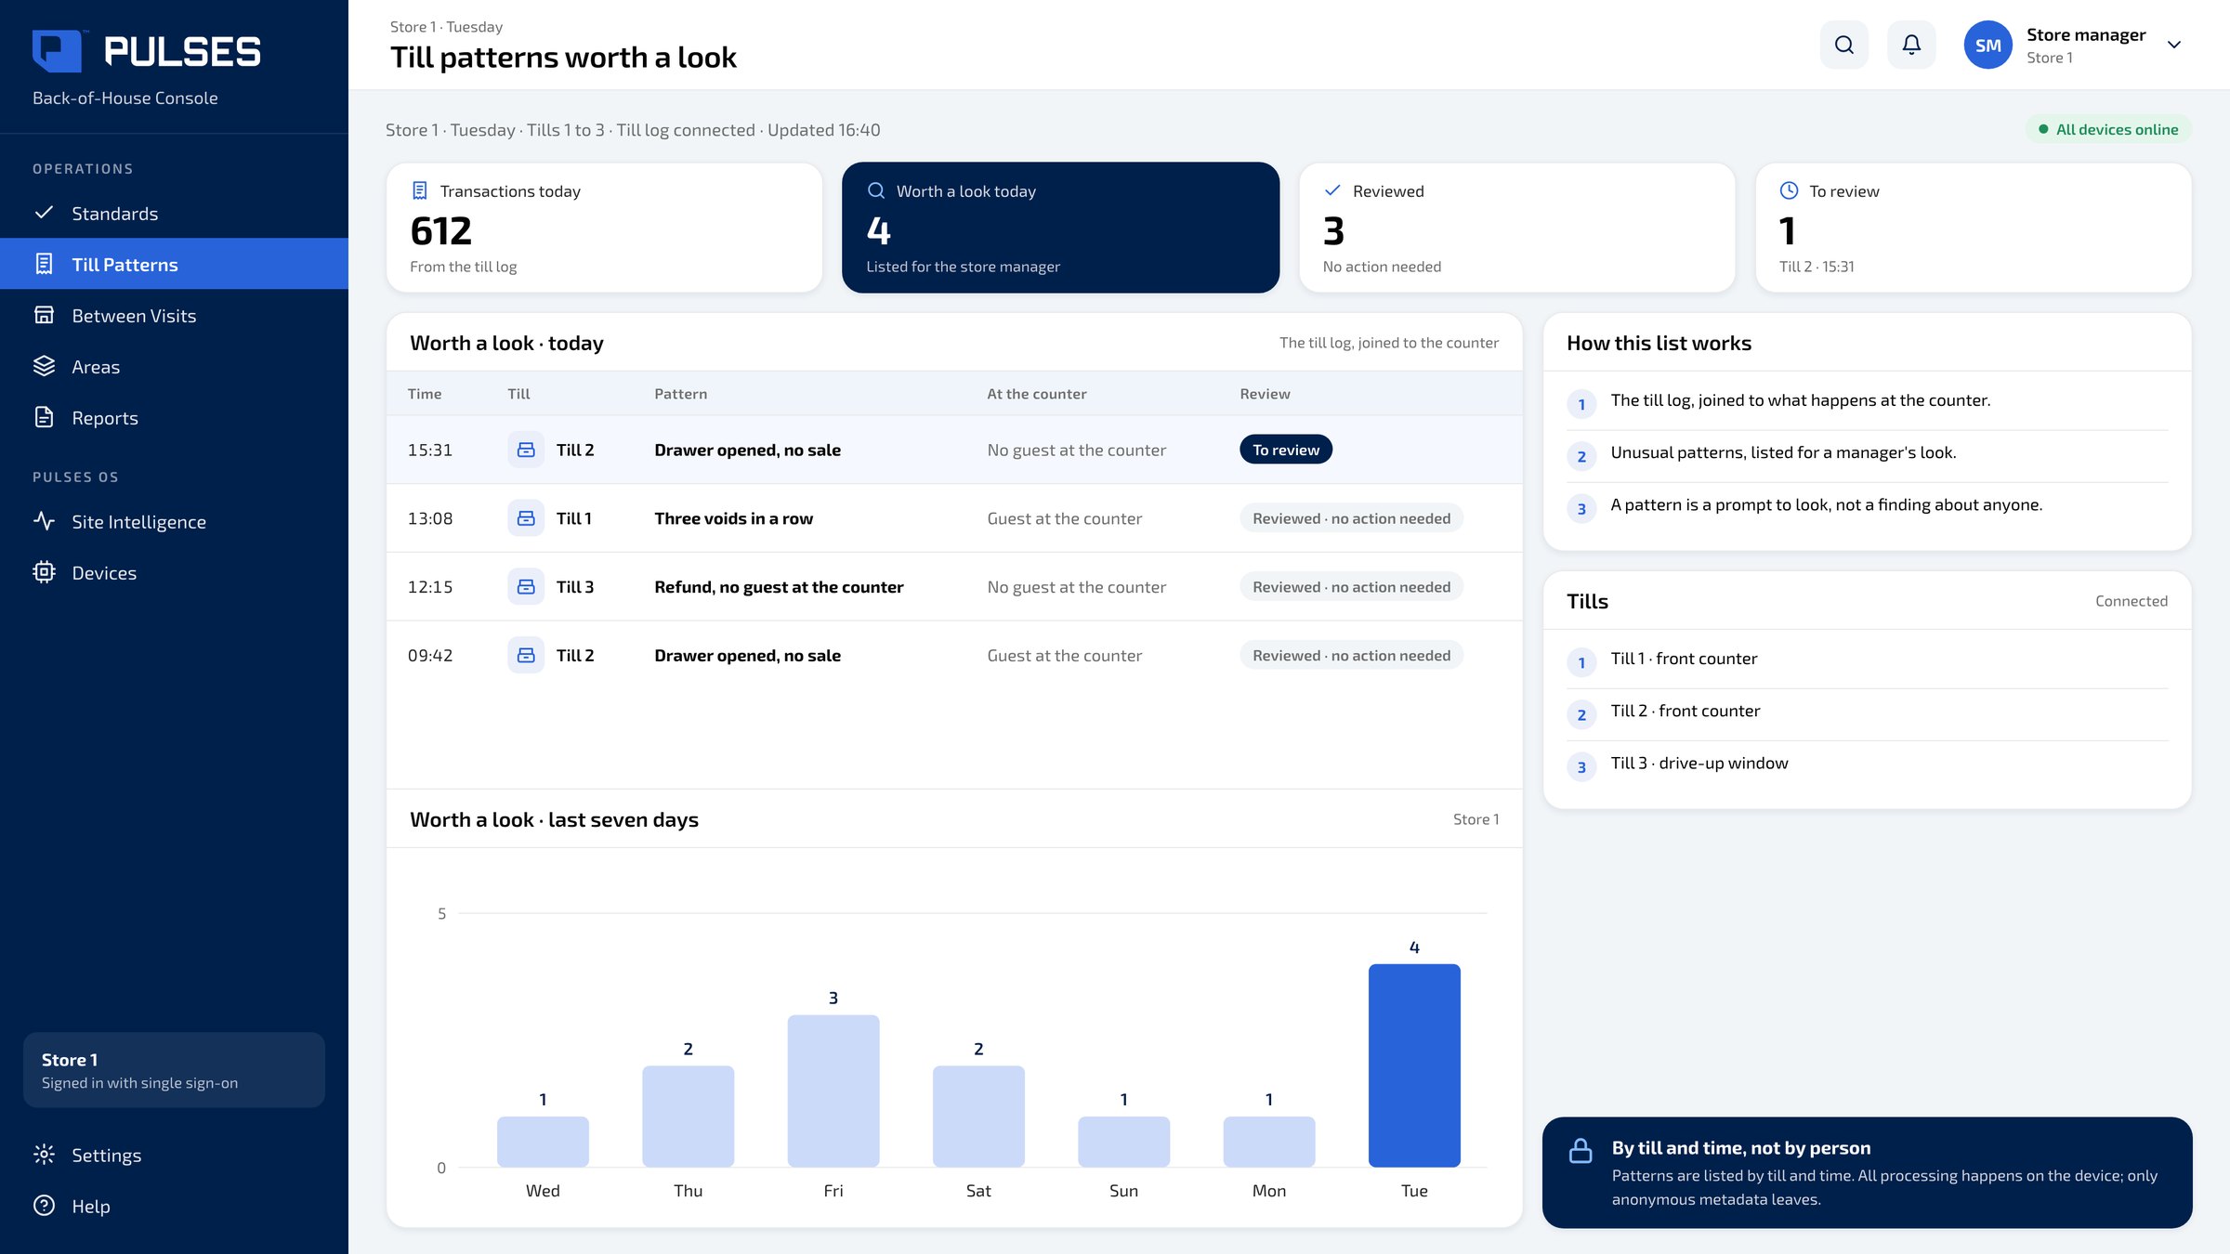Click the Between Visits storefront icon
The width and height of the screenshot is (2230, 1254).
[x=44, y=315]
